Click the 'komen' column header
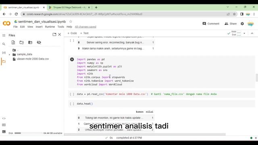Screen dimensions: 258x145 [139, 112]
